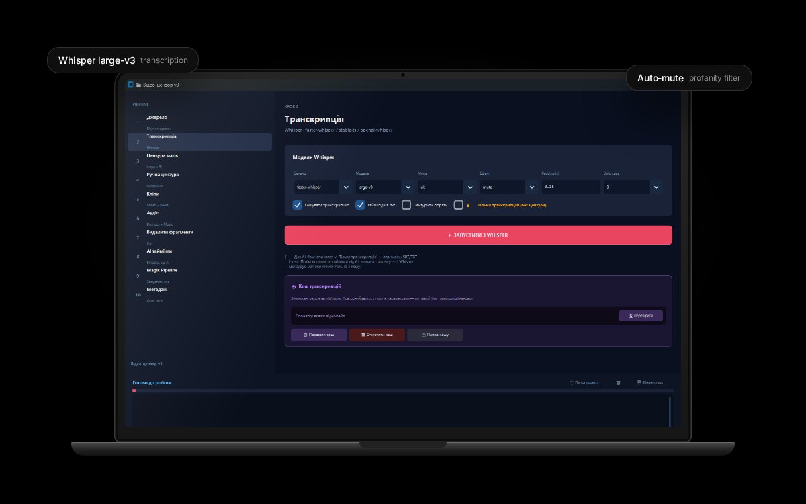Click the lock icon before Тільки транскрипція
Image resolution: width=806 pixels, height=504 pixels.
coord(468,205)
